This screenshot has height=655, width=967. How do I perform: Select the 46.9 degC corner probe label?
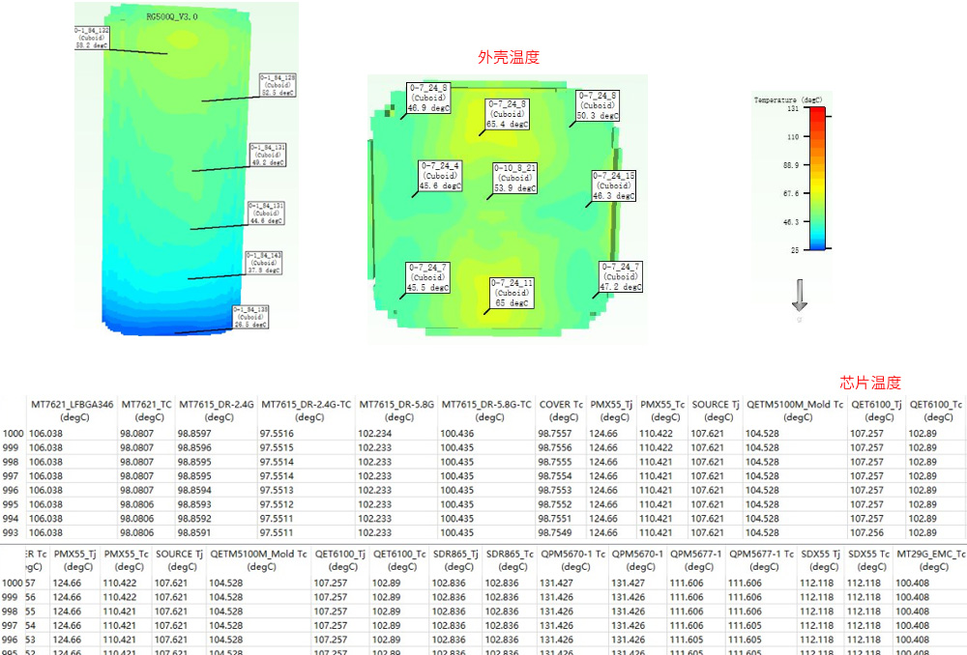click(x=428, y=99)
